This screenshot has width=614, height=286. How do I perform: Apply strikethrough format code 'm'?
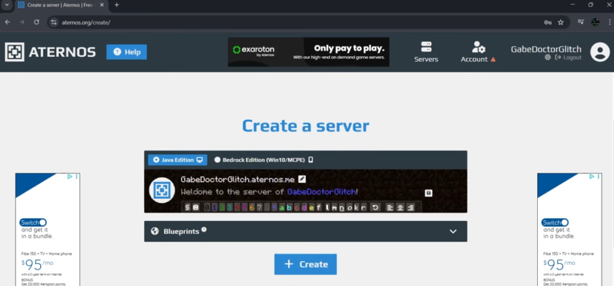[x=335, y=208]
